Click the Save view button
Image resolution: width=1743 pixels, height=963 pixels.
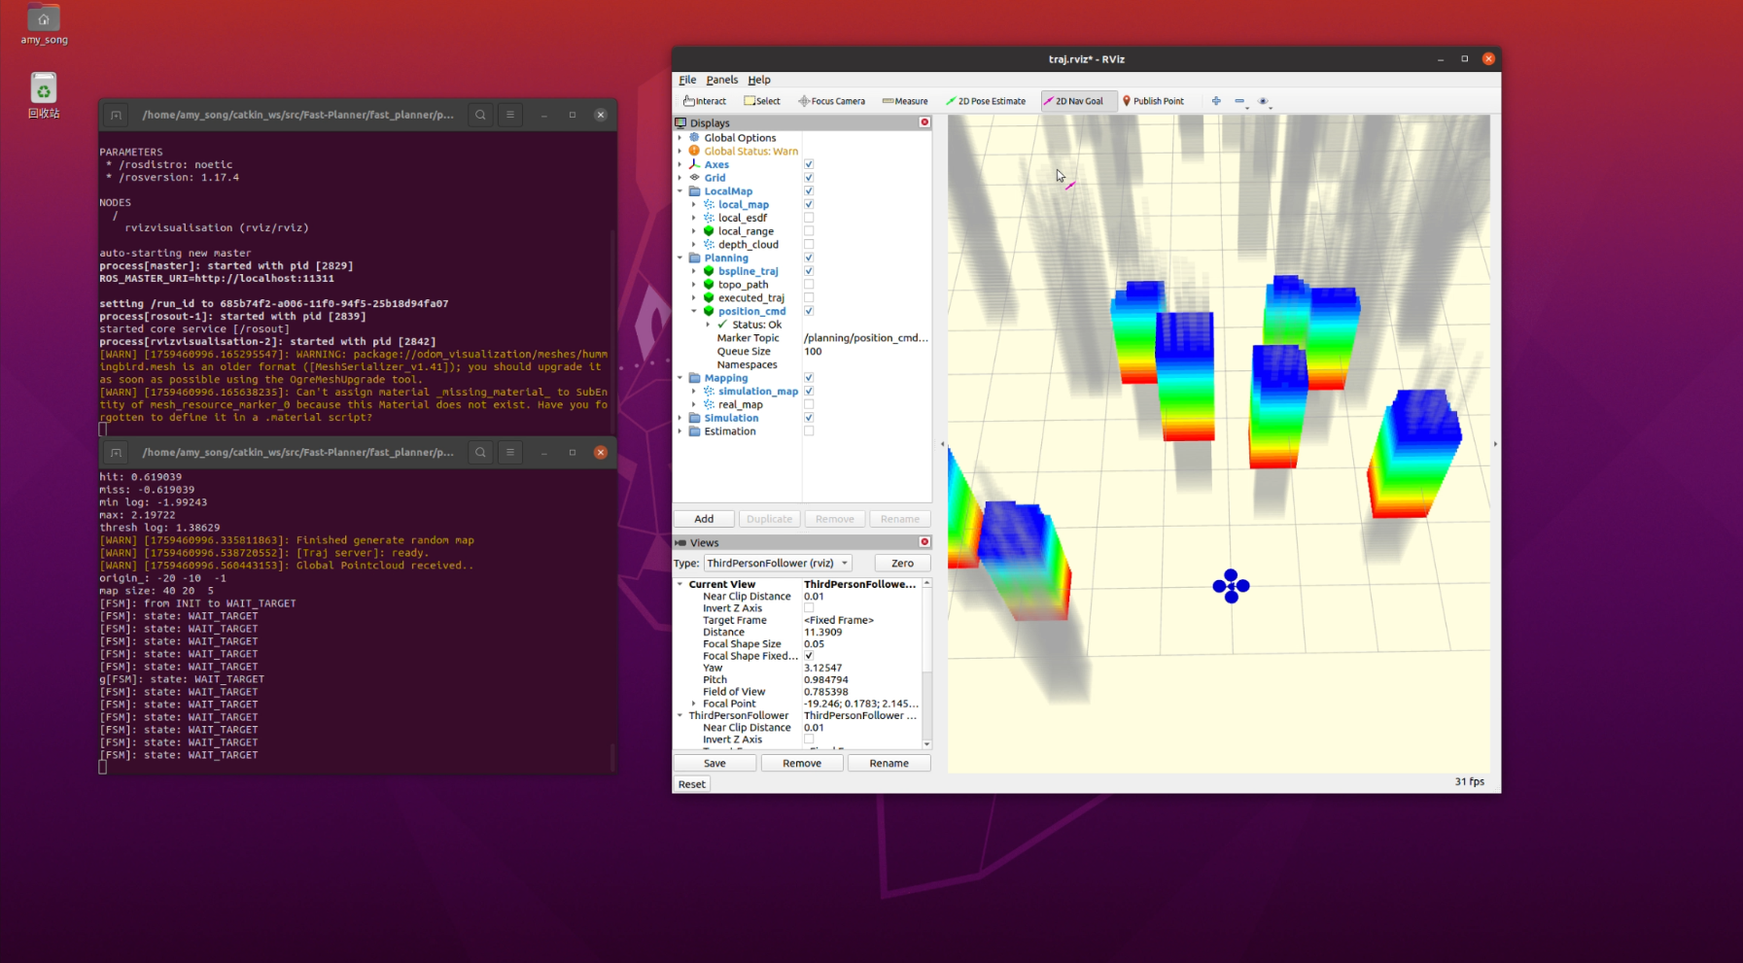tap(715, 764)
